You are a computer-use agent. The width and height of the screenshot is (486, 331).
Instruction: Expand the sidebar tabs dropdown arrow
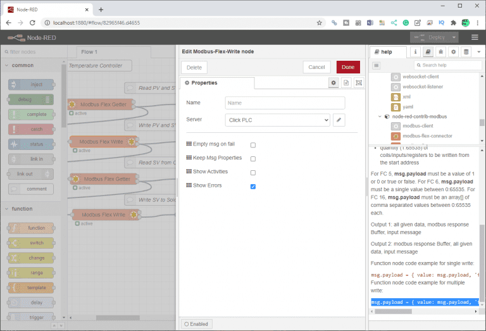[x=479, y=51]
